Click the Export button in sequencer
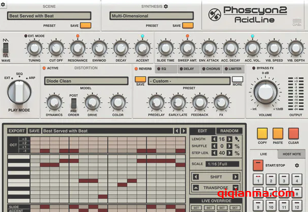The height and width of the screenshot is (212, 308). 17,131
